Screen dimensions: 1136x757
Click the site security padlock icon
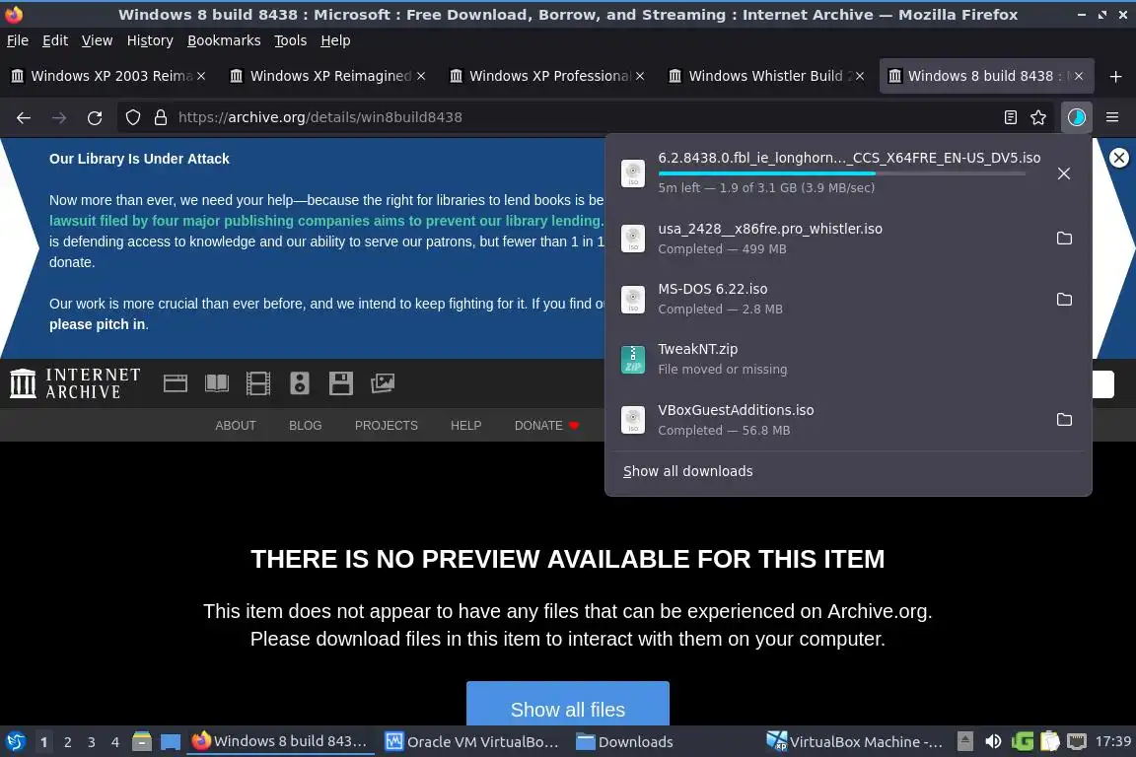(161, 117)
